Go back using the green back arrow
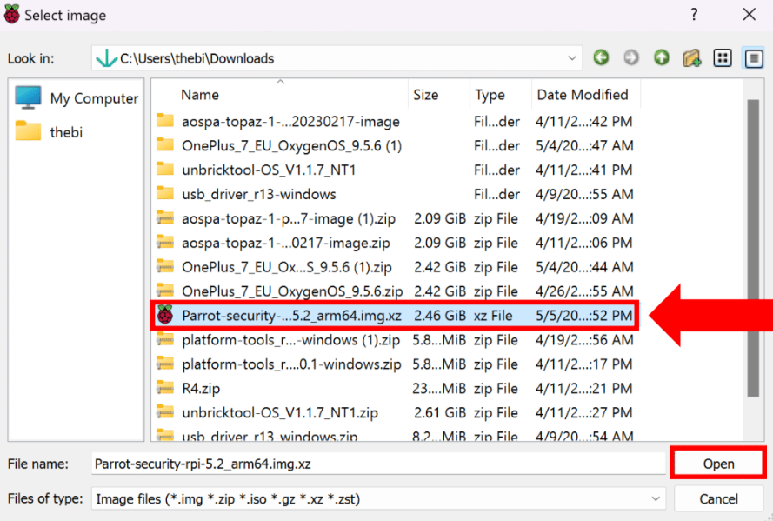773x521 pixels. (601, 57)
